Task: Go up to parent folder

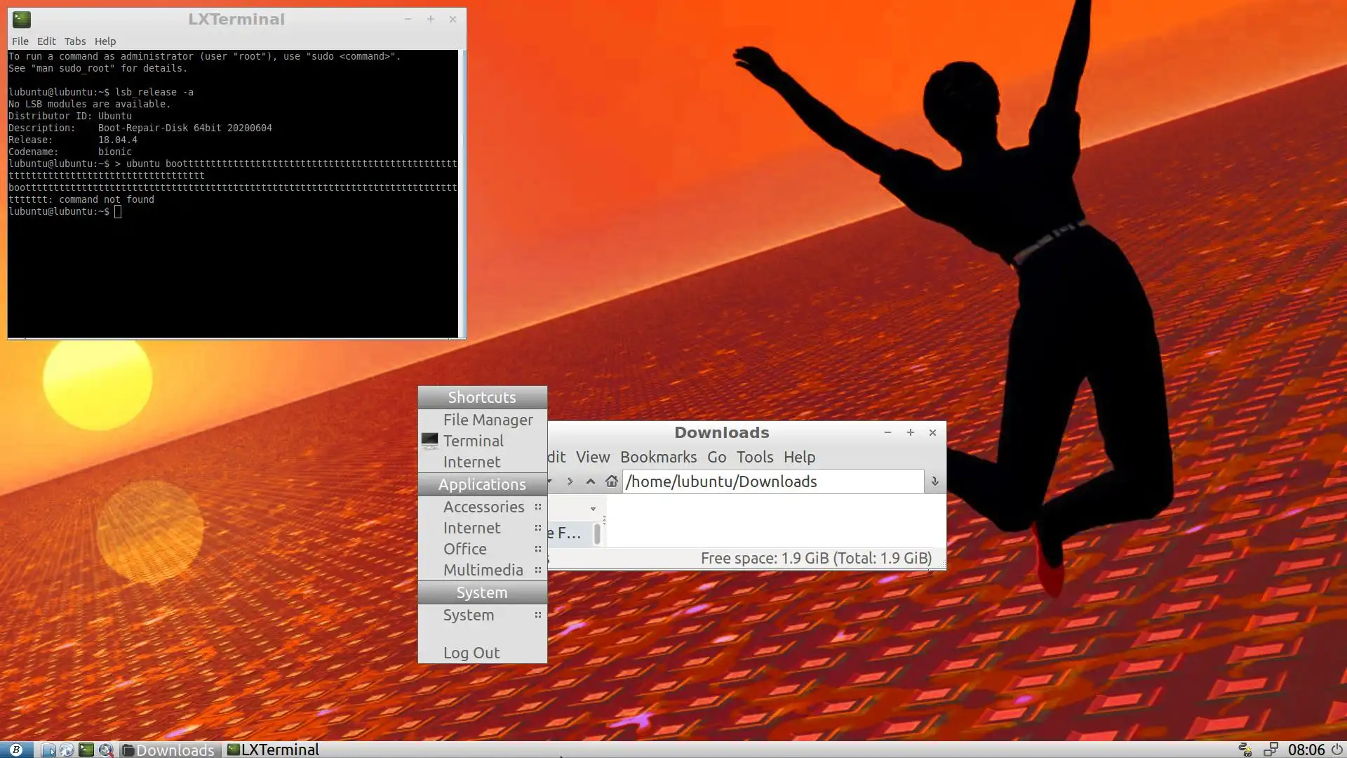Action: pyautogui.click(x=590, y=481)
